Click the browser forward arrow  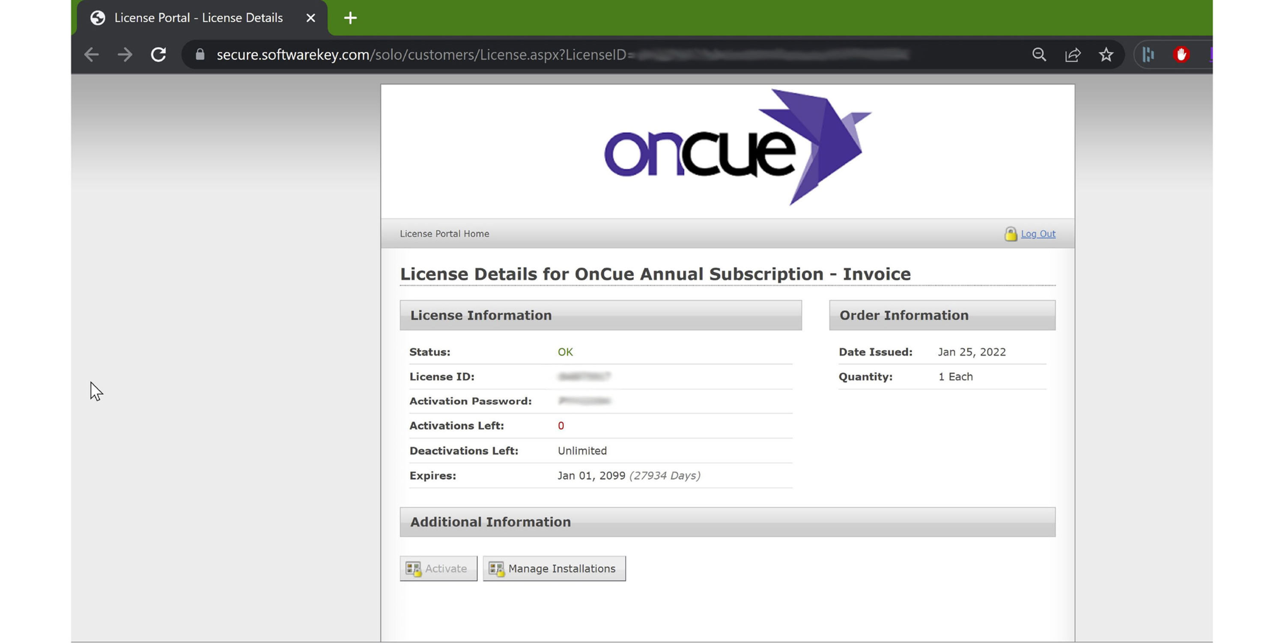(x=125, y=54)
